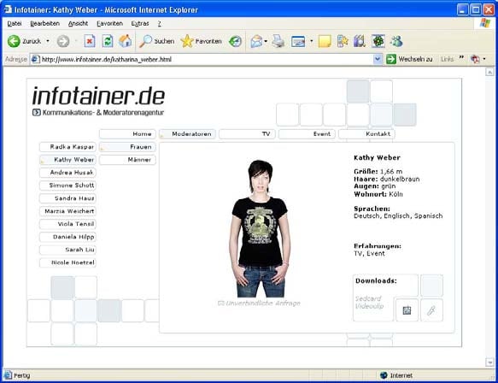Viewport: 498px width, 383px height.
Task: Open Marzia Weichert profile
Action: [x=67, y=211]
